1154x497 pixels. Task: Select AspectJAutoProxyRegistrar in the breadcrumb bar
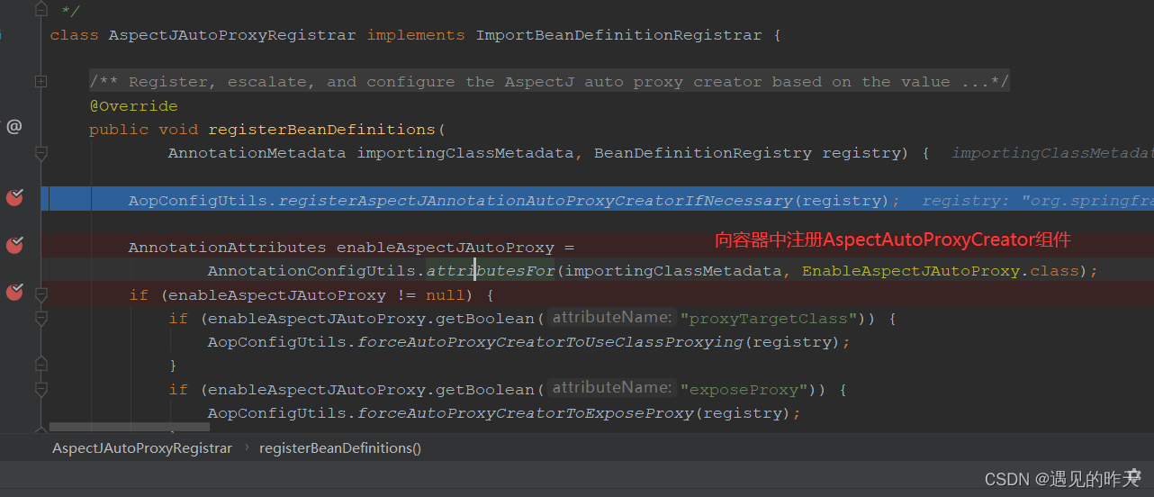coord(142,447)
